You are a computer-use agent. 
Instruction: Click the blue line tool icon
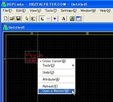pyautogui.click(x=48, y=18)
